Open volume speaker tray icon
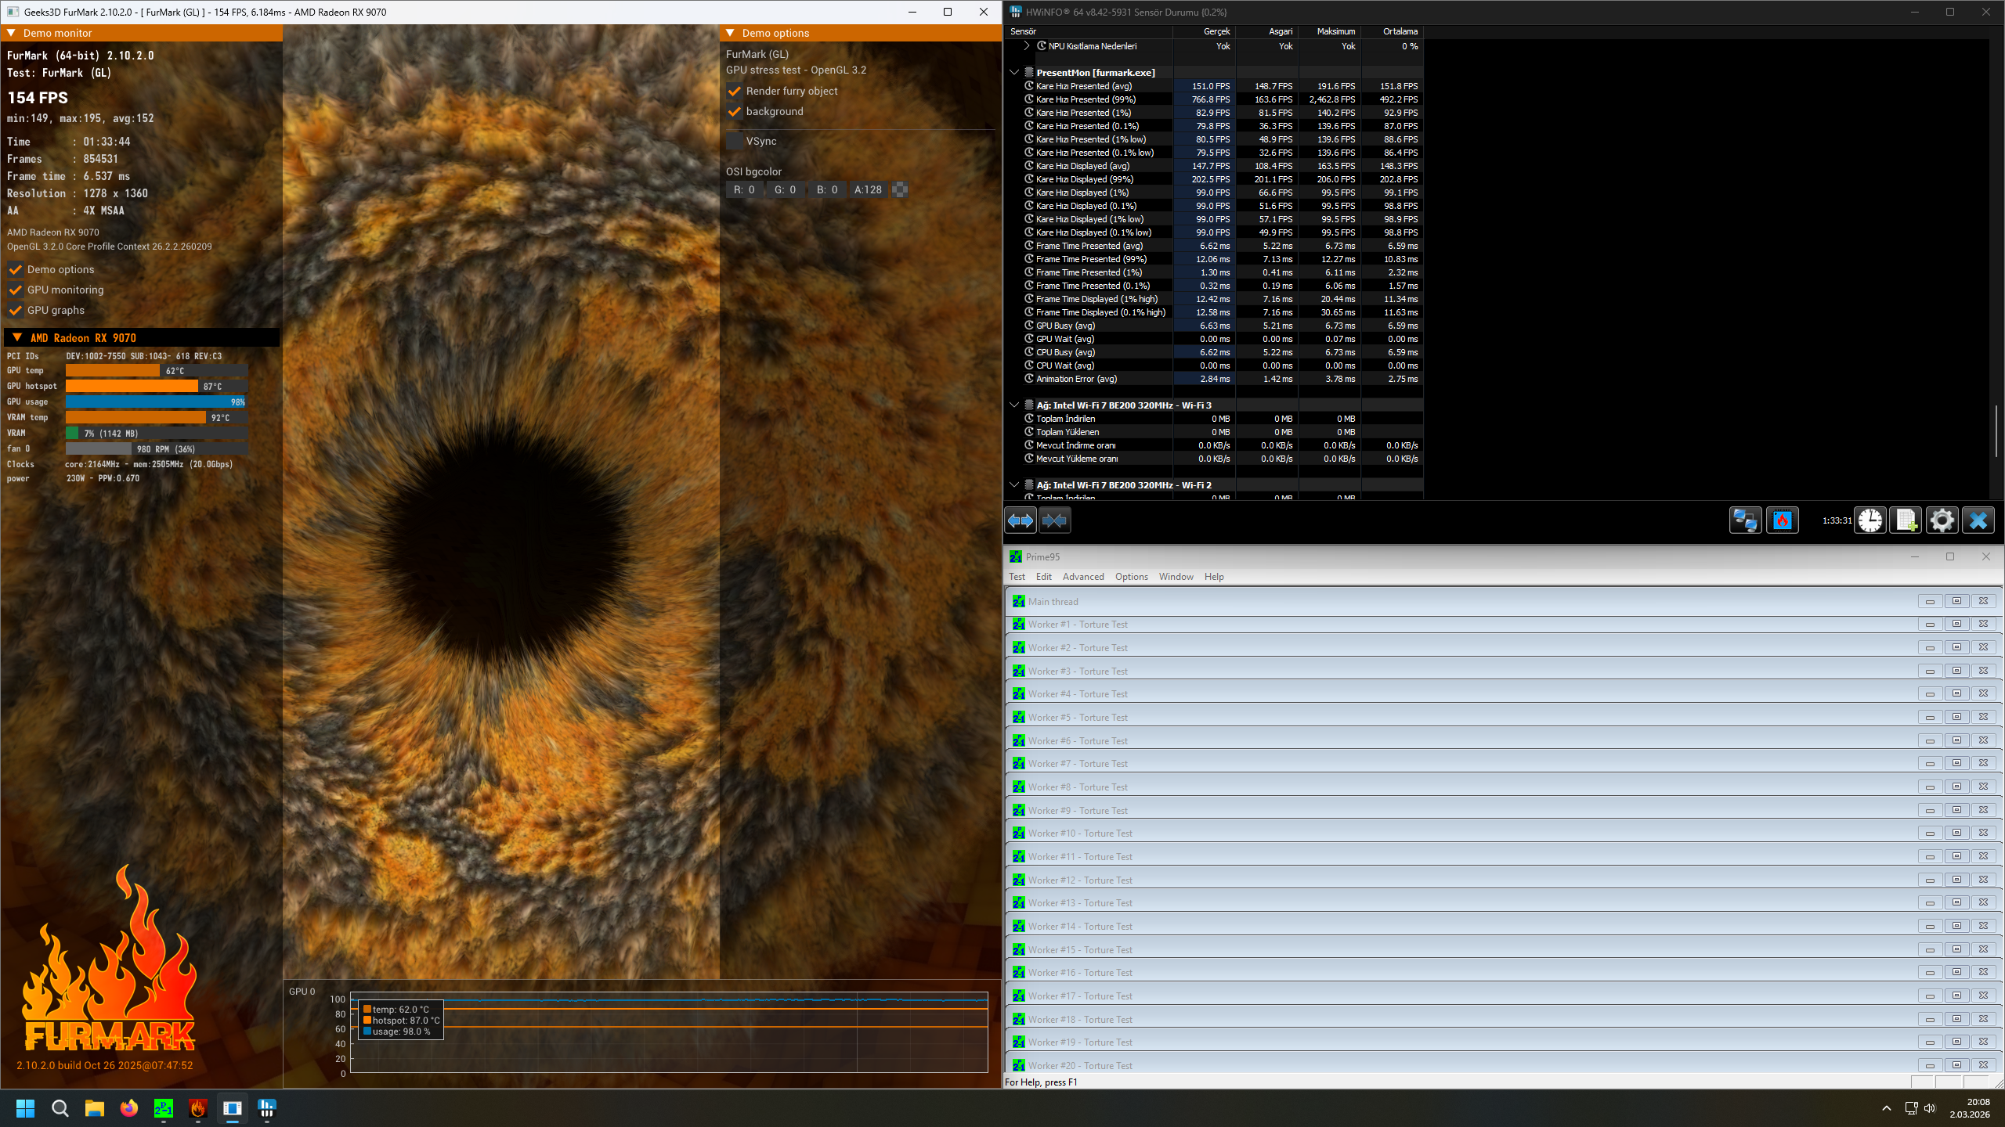2005x1127 pixels. pos(1929,1108)
